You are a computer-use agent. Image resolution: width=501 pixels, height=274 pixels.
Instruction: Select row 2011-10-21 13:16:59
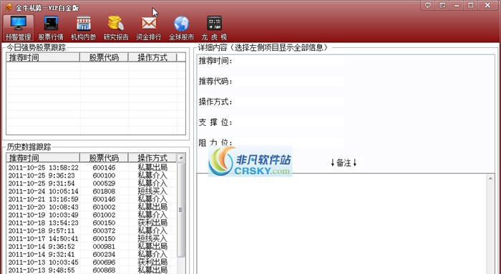(92, 199)
